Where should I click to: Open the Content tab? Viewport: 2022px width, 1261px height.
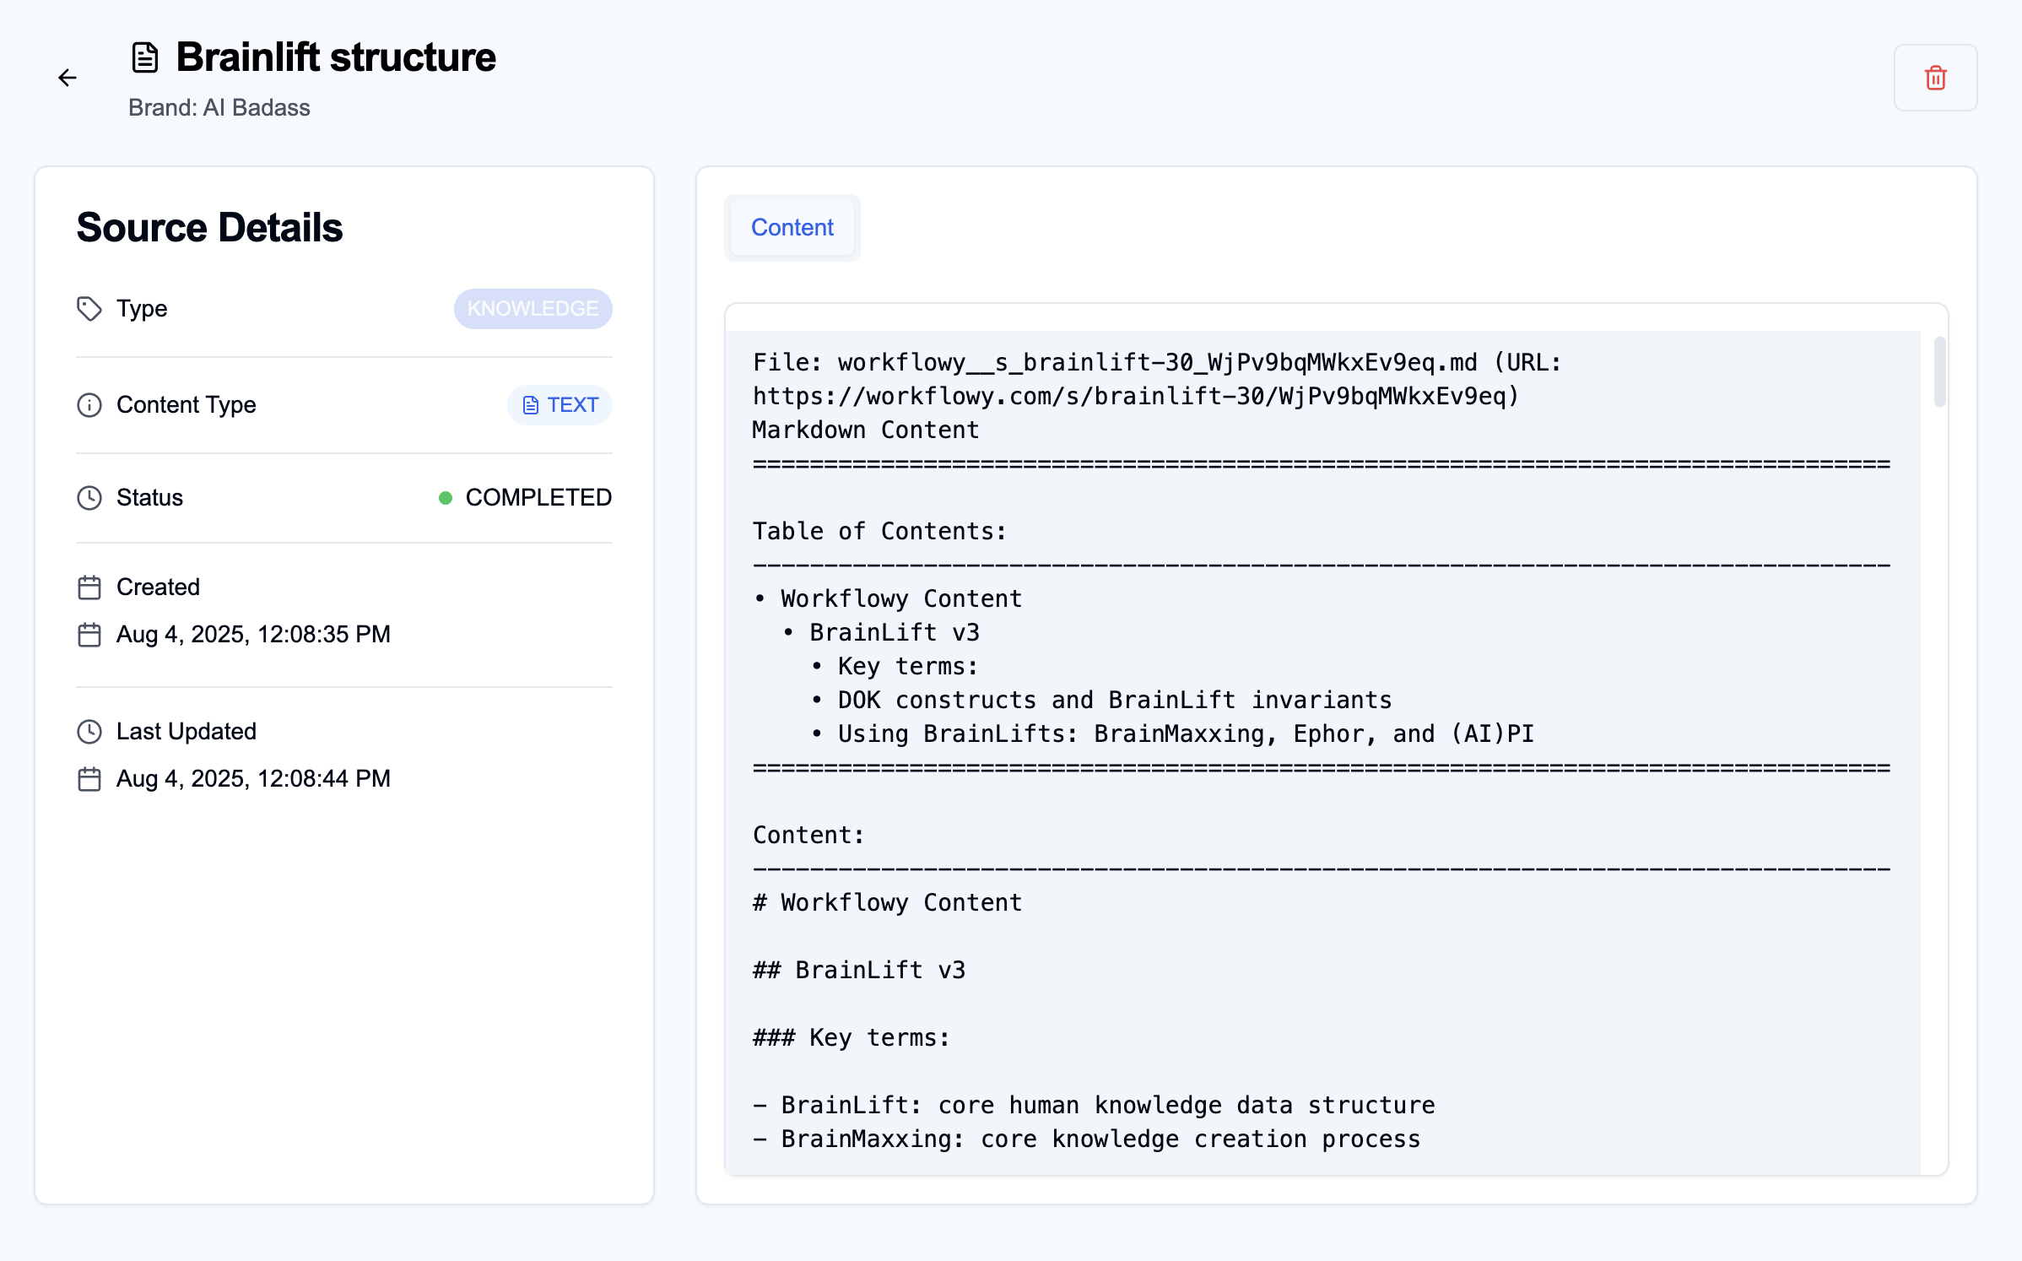pyautogui.click(x=792, y=228)
